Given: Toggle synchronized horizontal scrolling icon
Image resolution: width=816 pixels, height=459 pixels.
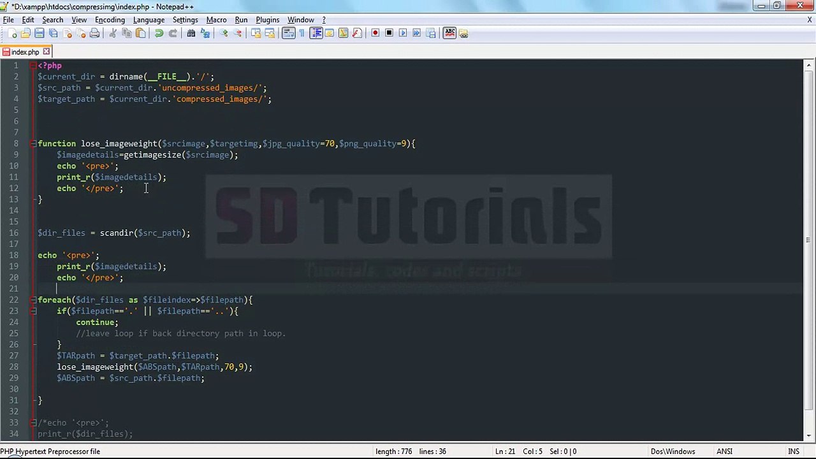Looking at the screenshot, I should 270,33.
